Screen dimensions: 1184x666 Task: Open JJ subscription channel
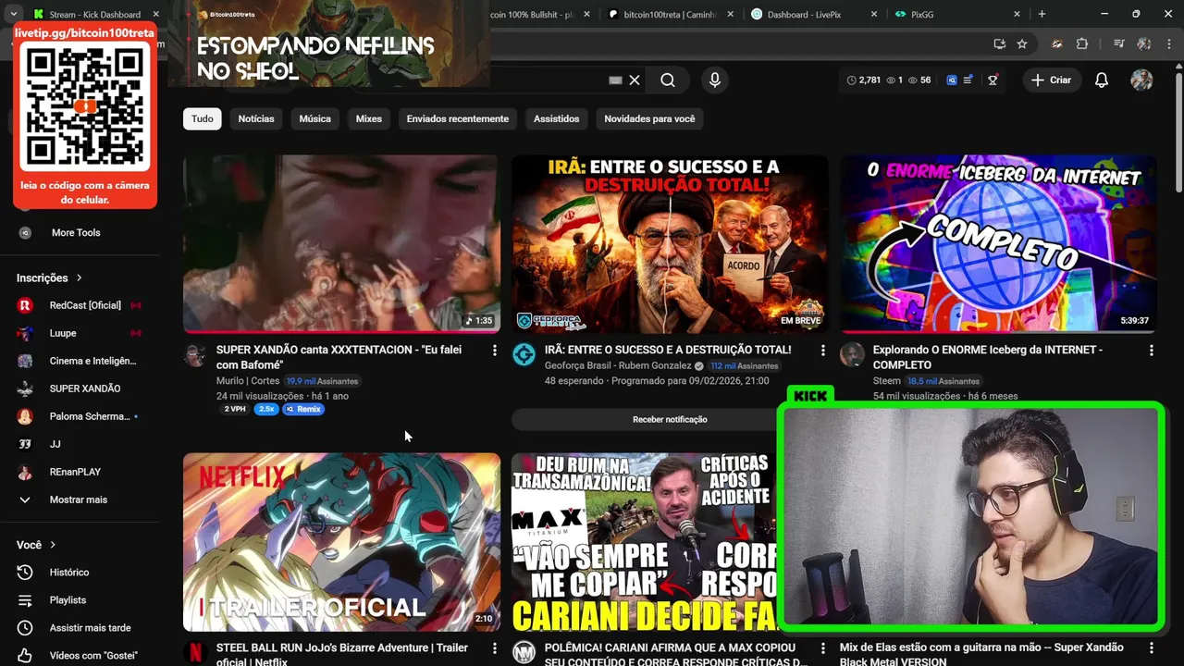click(x=55, y=444)
